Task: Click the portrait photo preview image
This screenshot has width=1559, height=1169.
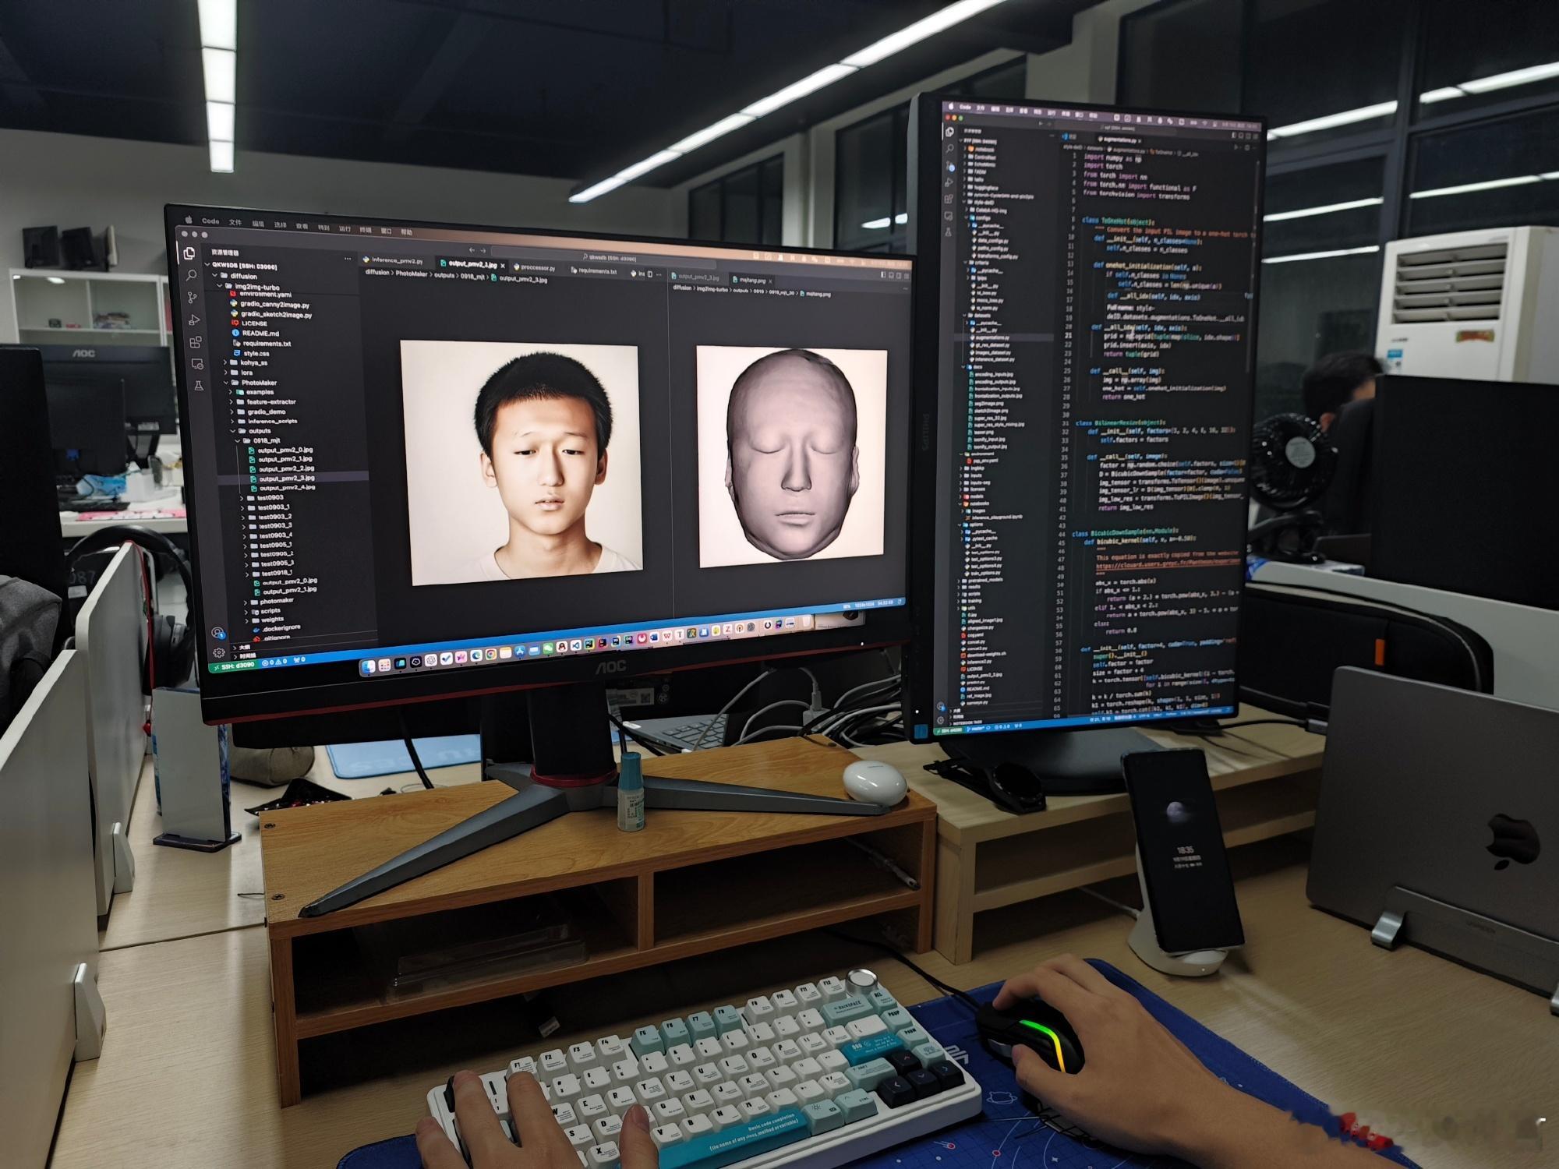Action: 521,462
